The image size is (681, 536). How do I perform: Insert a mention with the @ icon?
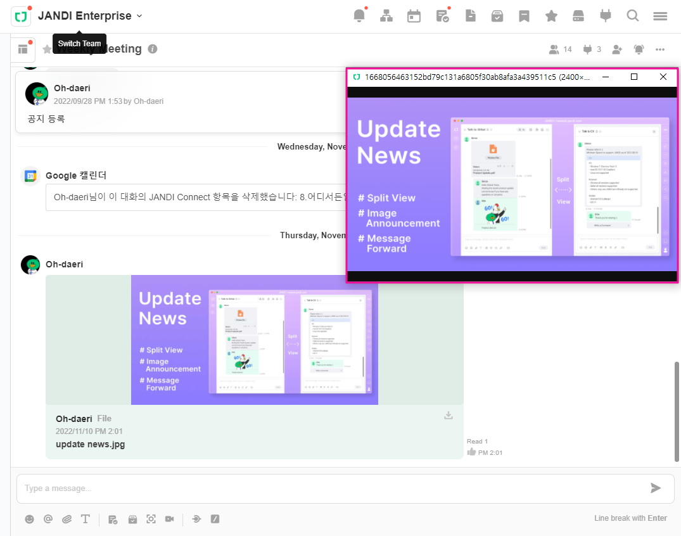coord(48,519)
